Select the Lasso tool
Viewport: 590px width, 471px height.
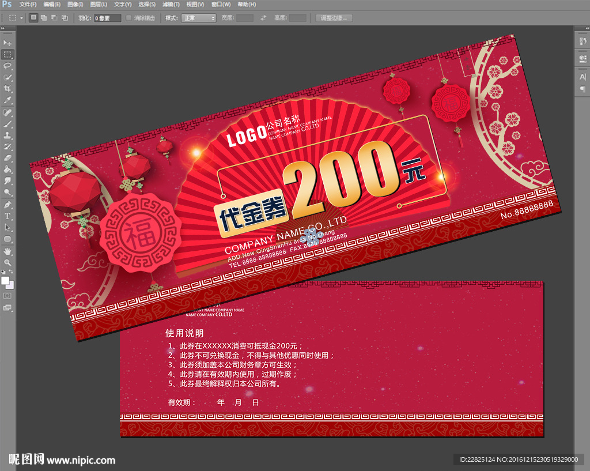[x=7, y=66]
